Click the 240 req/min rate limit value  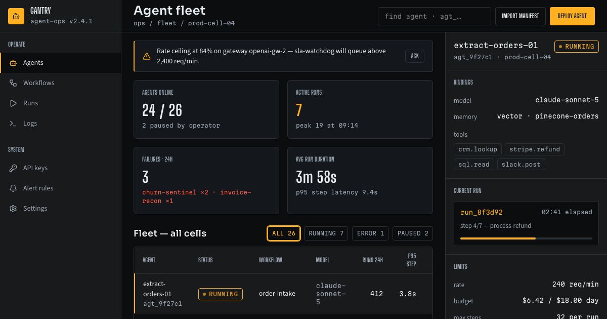tap(575, 285)
